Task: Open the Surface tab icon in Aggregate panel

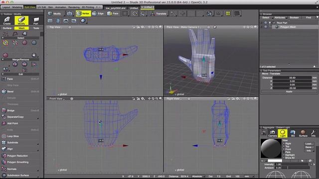Action: coord(303,133)
